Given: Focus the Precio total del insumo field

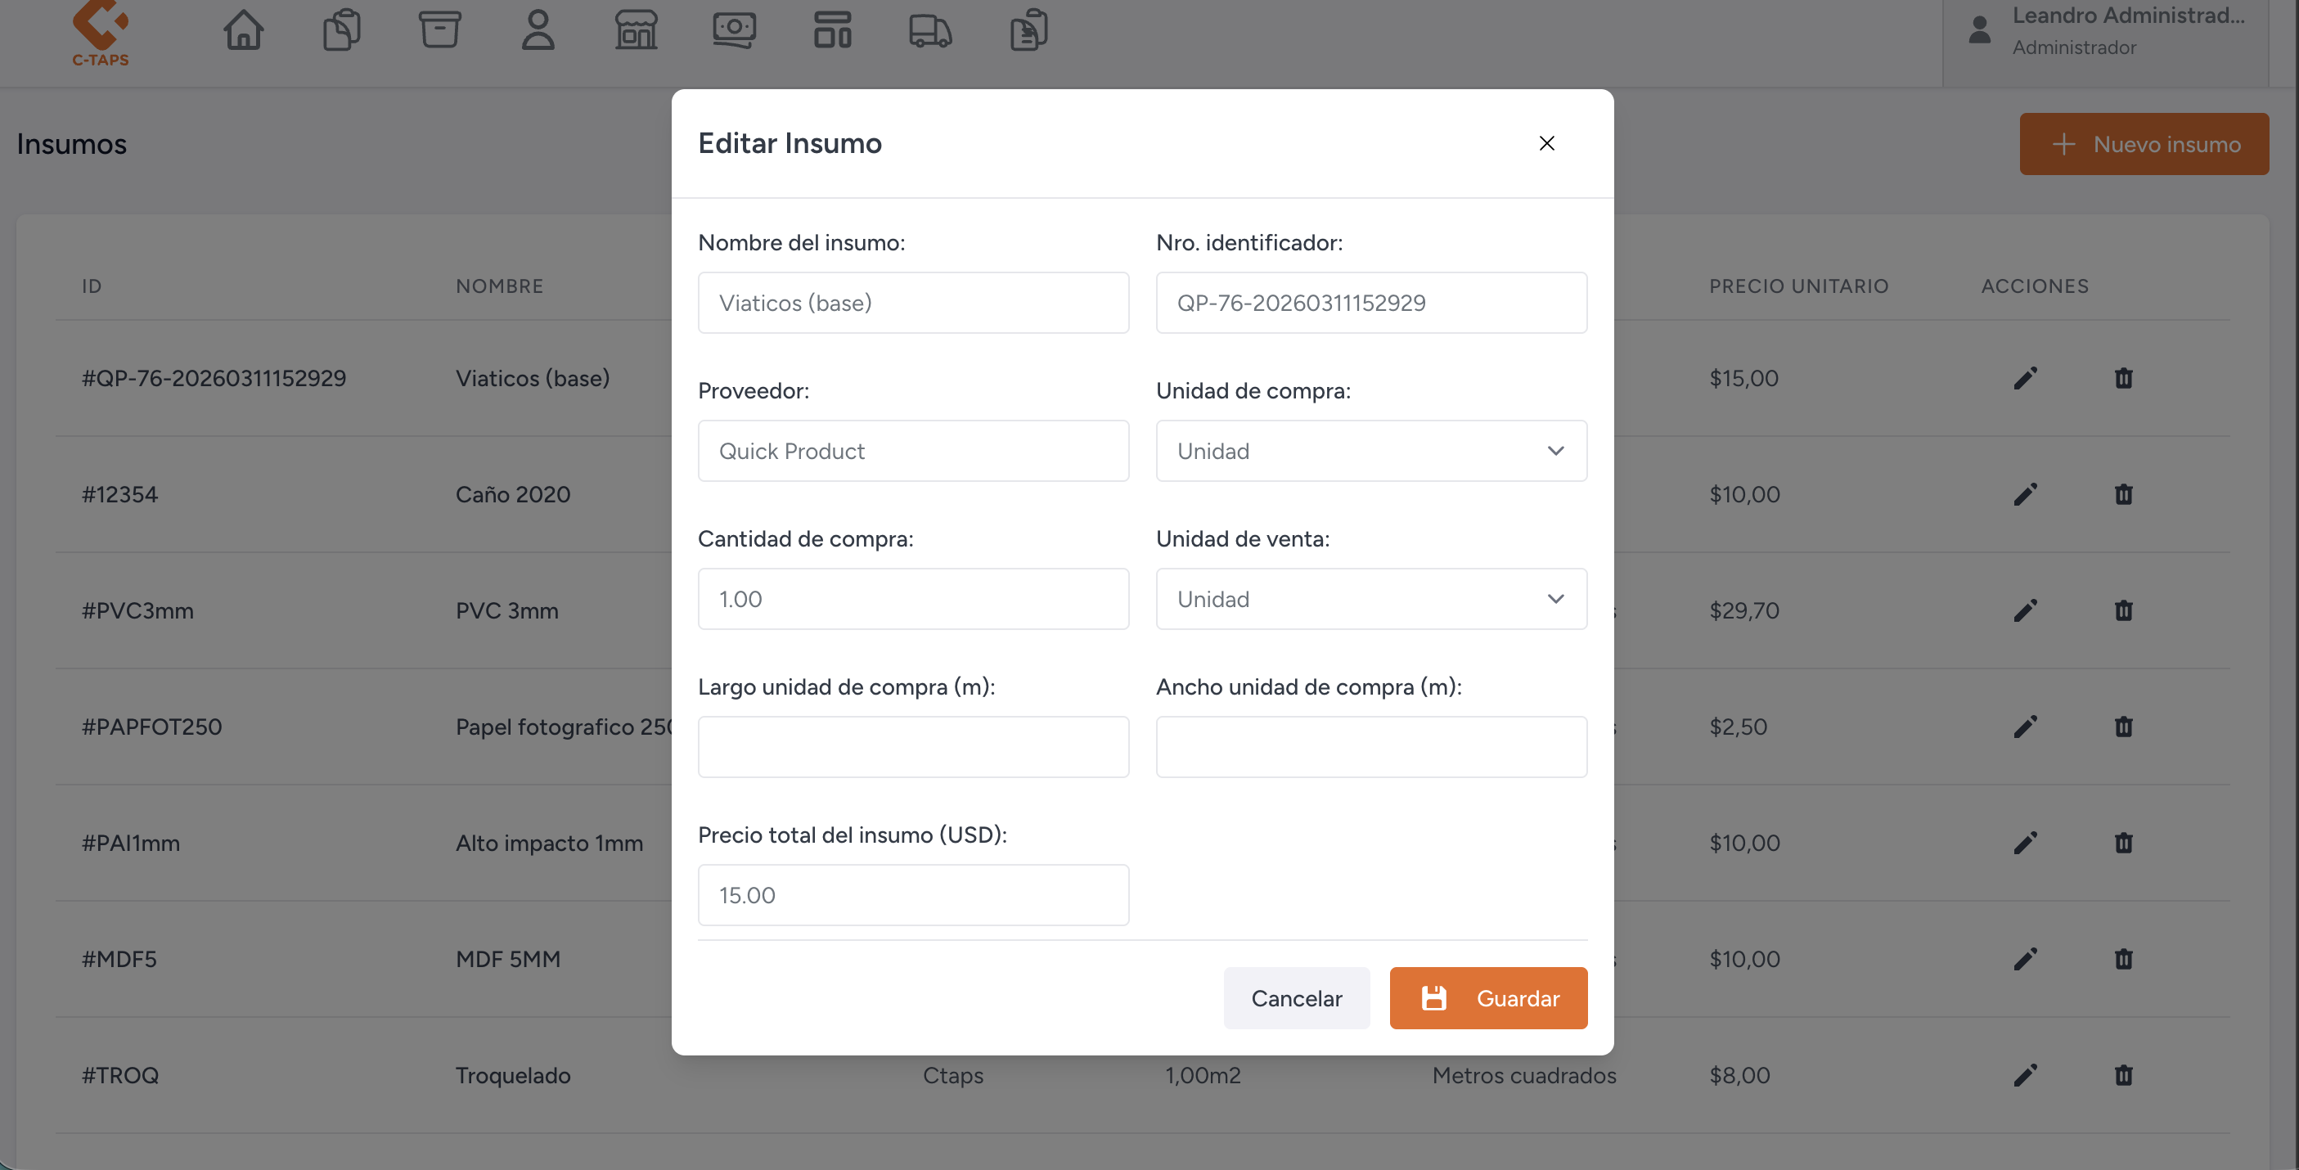Looking at the screenshot, I should coord(913,895).
